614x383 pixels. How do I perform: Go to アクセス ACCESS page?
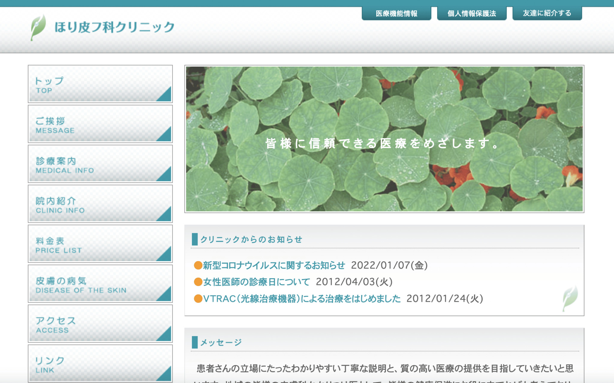click(100, 324)
